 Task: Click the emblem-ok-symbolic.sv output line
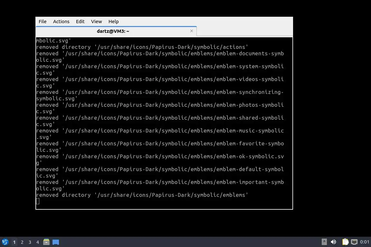[x=160, y=157]
